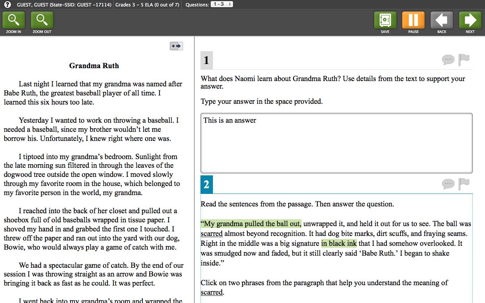This screenshot has height=303, width=485.
Task: Click underlined "scarred" in the question prompt
Action: (x=211, y=292)
